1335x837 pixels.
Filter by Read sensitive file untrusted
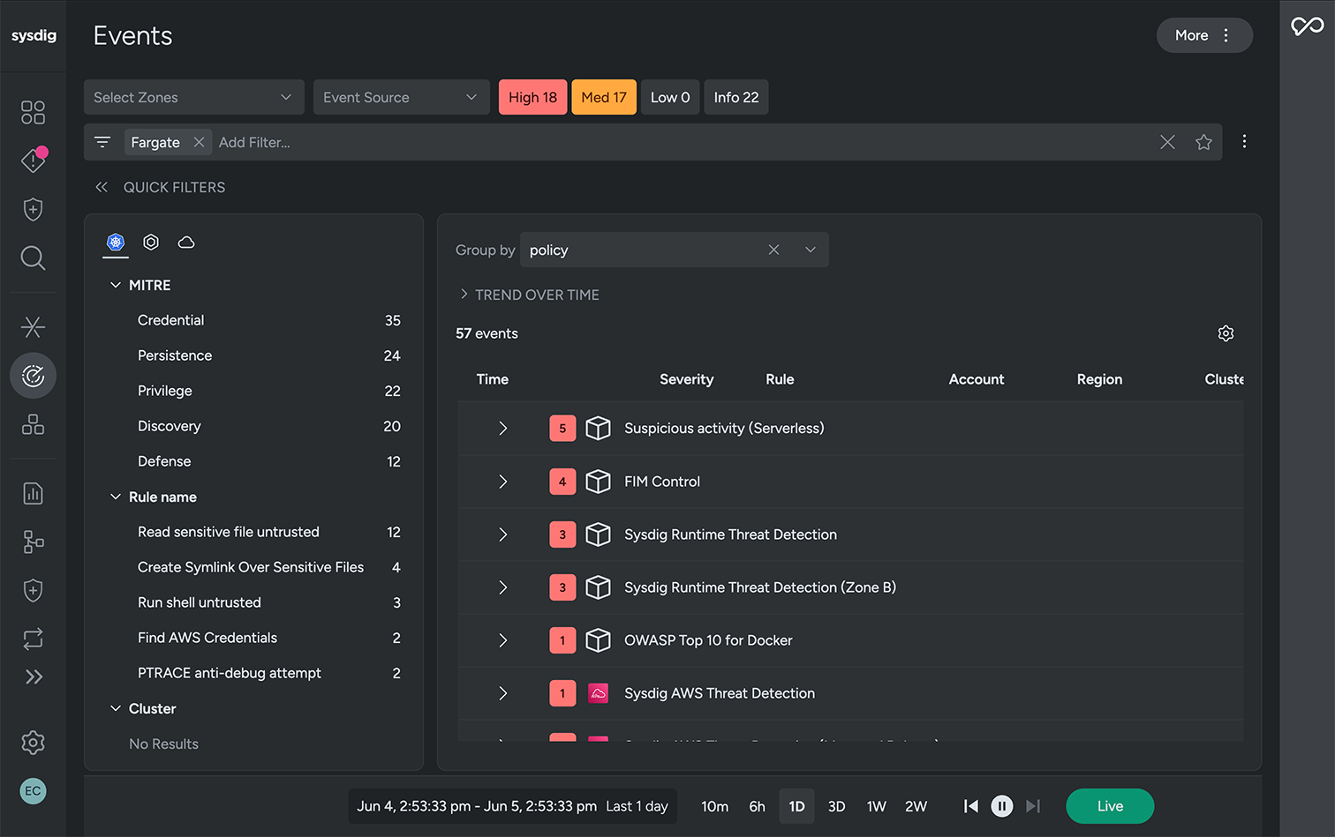tap(269, 532)
